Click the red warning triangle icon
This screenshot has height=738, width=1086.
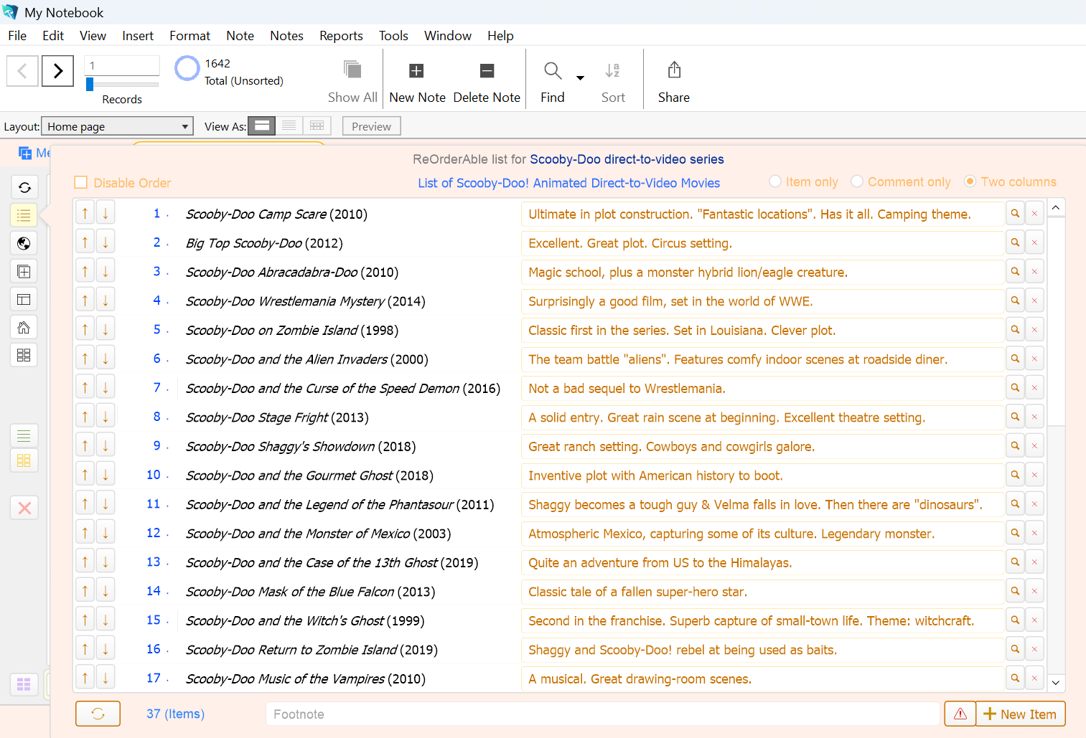960,714
